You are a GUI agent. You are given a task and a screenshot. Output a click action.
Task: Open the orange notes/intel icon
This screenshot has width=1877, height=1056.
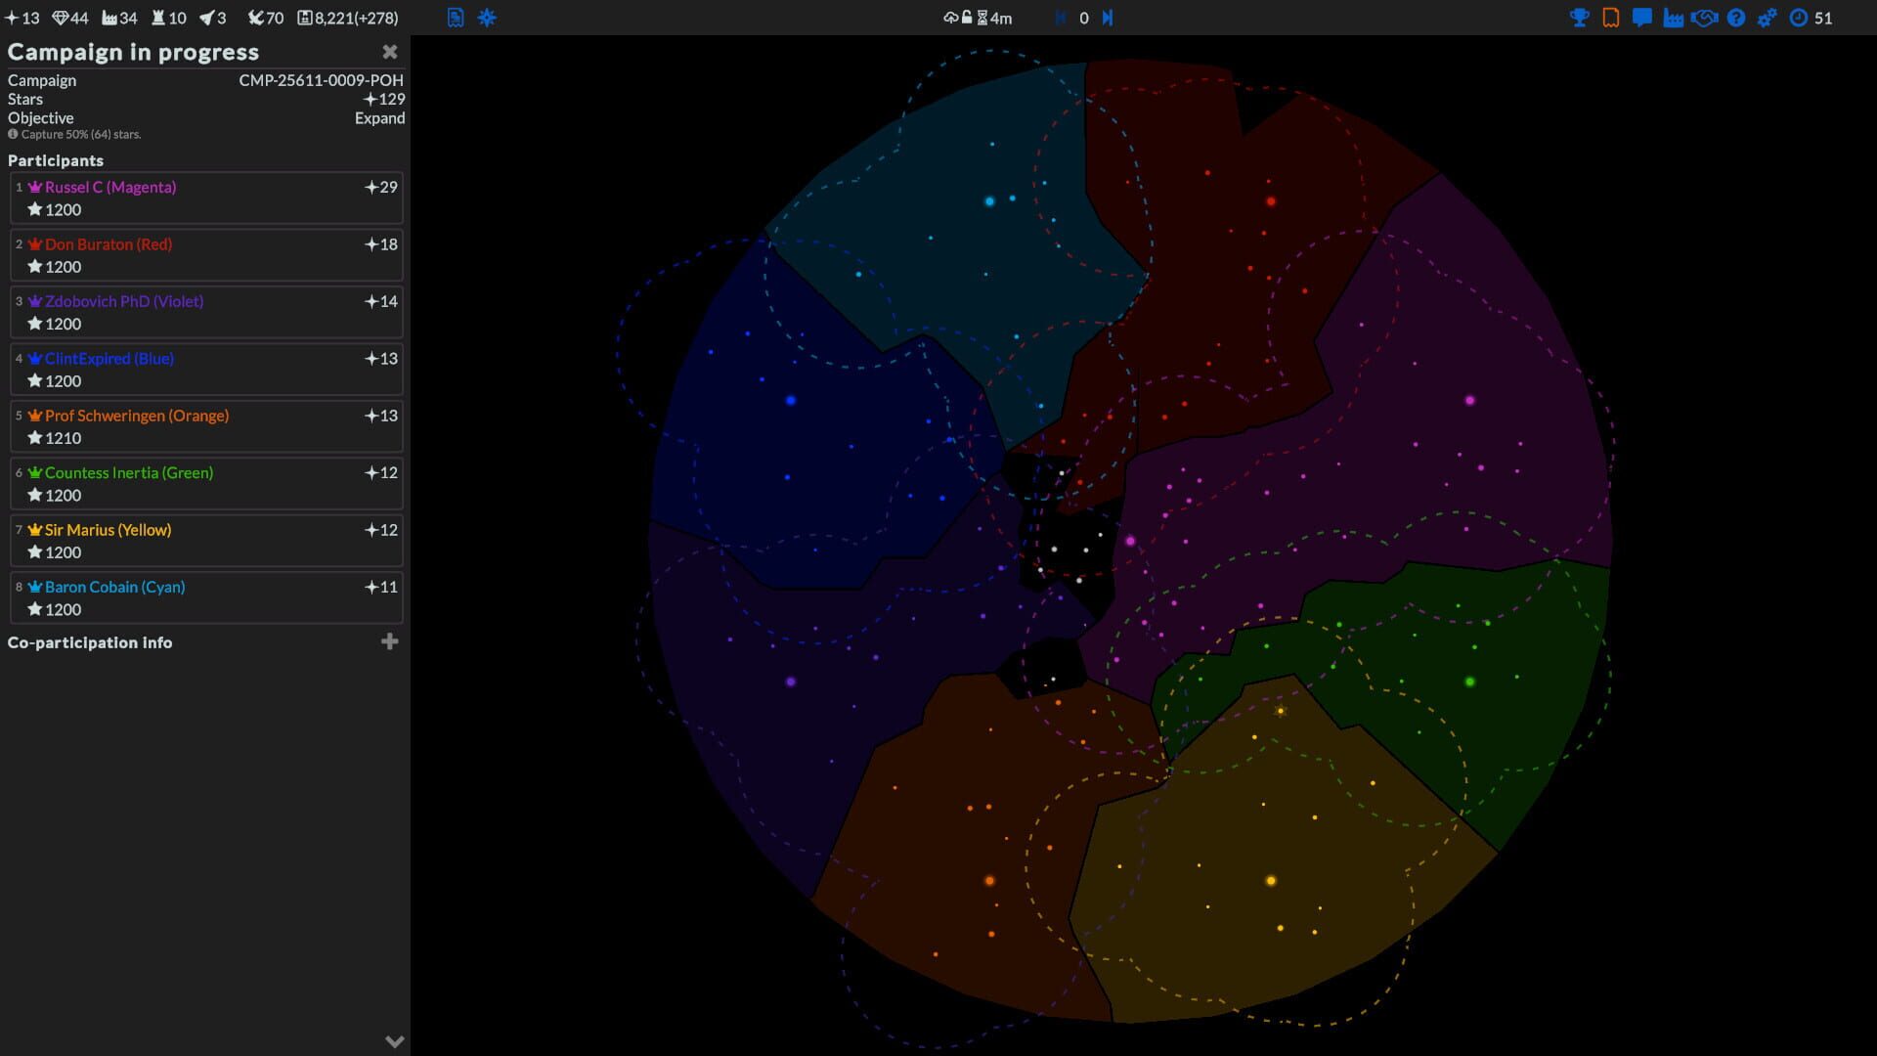1609,18
